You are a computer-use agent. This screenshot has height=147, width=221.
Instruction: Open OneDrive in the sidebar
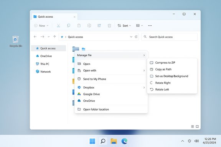click(48, 56)
